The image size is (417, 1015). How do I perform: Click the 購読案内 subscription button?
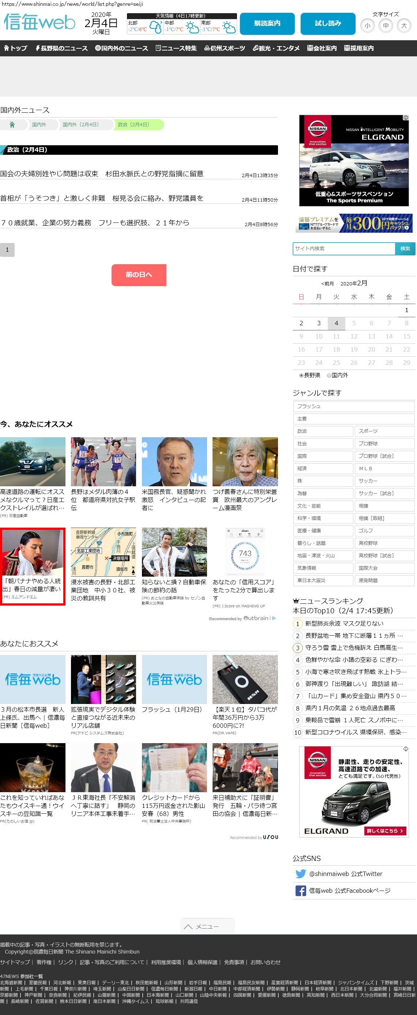tap(267, 24)
